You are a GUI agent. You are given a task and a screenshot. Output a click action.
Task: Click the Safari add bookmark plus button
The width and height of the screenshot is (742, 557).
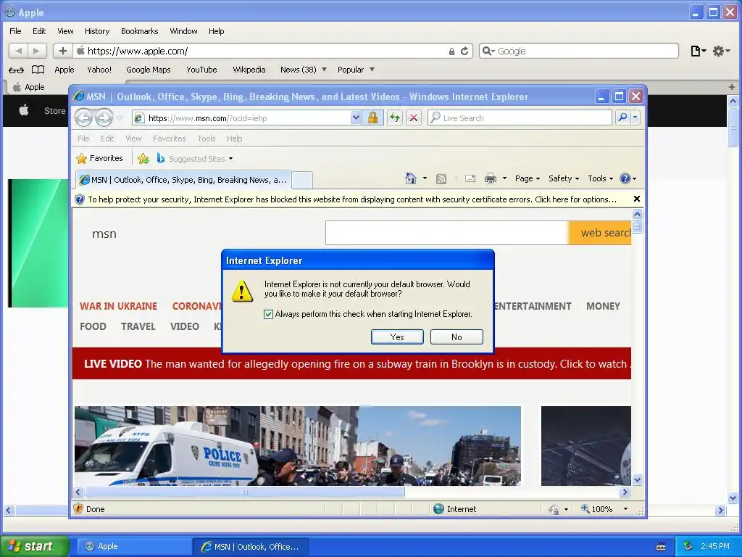(x=62, y=51)
